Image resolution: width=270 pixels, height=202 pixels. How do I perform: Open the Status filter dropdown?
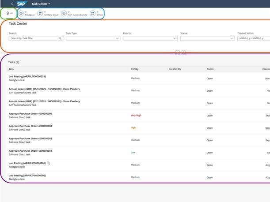click(x=232, y=38)
